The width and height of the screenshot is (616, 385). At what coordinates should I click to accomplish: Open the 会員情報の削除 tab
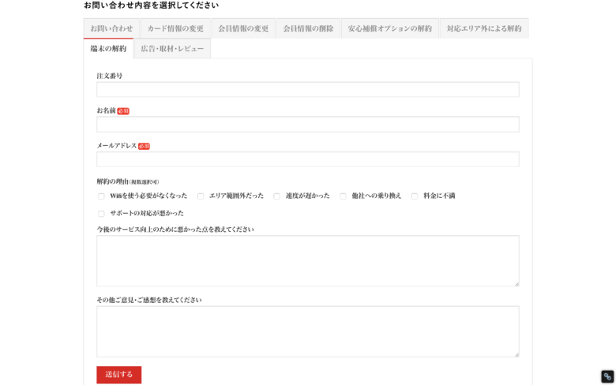click(308, 28)
